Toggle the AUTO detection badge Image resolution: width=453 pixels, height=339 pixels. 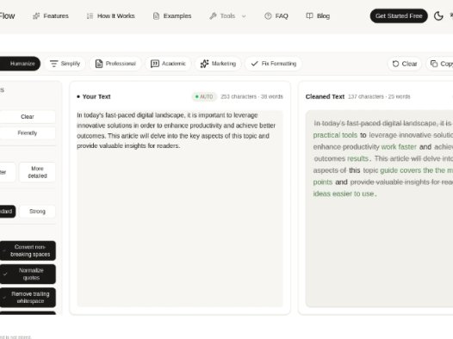pos(204,96)
